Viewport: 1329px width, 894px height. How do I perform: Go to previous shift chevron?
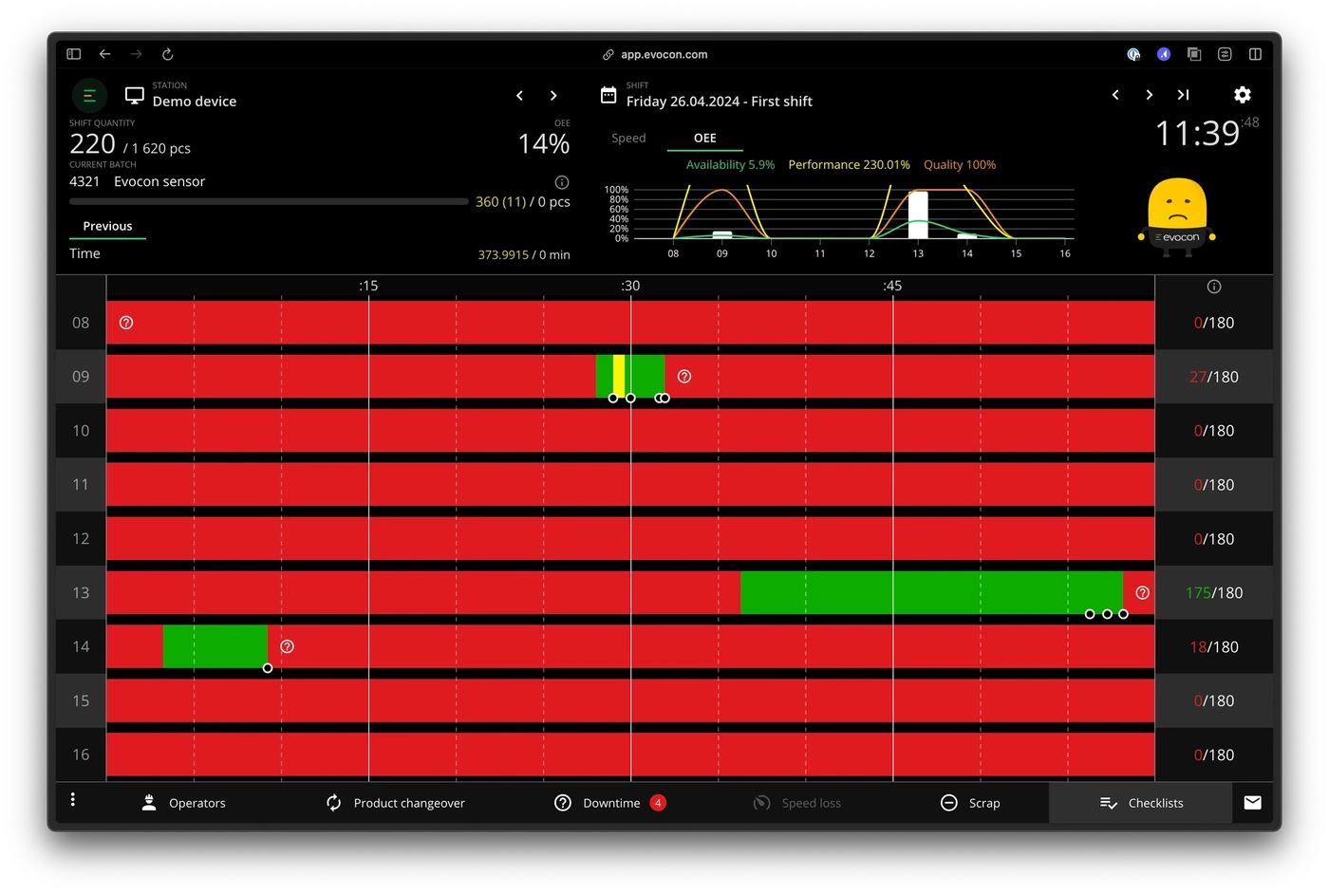pyautogui.click(x=1115, y=95)
